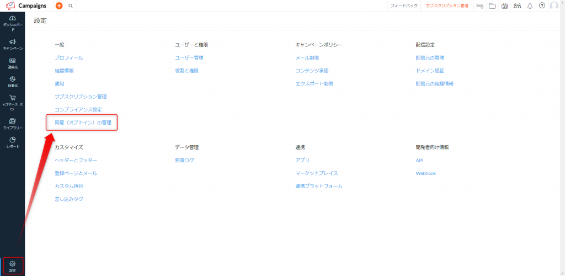
Task: Click the キャンペーンポリシー section heading
Action: coord(318,45)
